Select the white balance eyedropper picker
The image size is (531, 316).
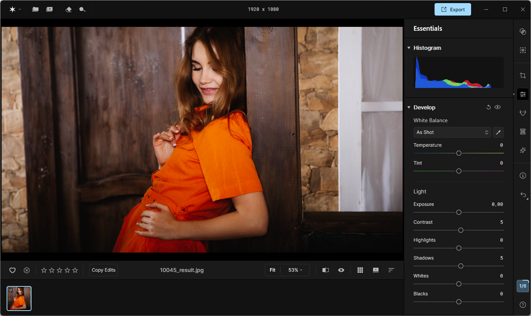(x=498, y=132)
